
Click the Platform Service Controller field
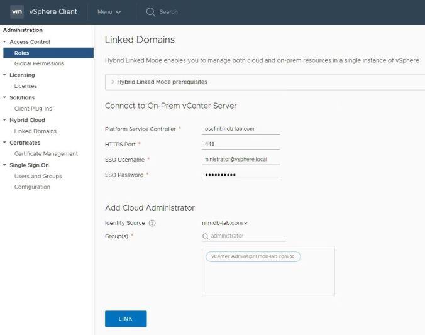241,129
